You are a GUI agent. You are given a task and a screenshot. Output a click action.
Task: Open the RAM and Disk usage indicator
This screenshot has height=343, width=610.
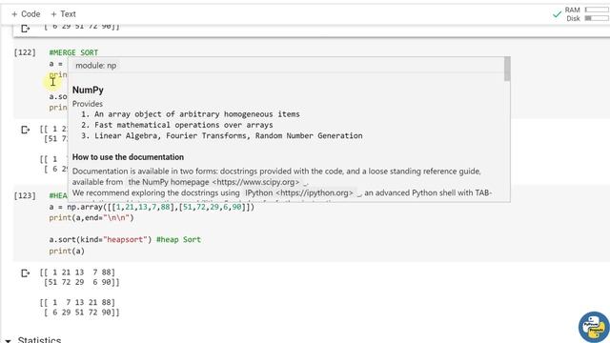pos(587,14)
